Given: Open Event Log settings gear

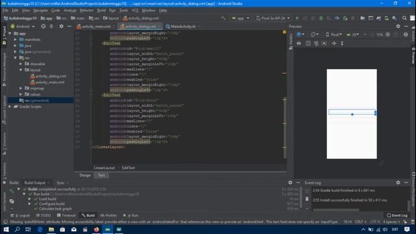Looking at the screenshot, I should pos(398,183).
